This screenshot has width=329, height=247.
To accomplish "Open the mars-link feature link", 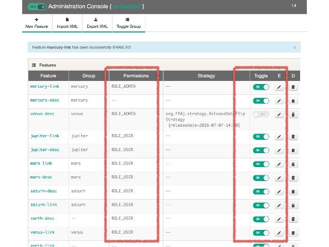I will click(41, 163).
